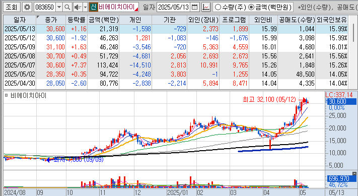This screenshot has width=358, height=196.
Task: Click the 프로그램 column header
Action: pos(234,20)
